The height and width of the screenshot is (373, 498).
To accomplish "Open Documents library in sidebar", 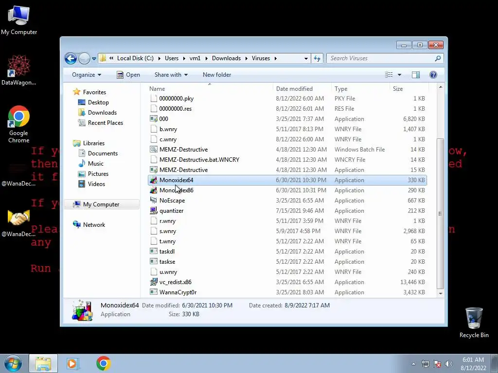I will [x=103, y=153].
